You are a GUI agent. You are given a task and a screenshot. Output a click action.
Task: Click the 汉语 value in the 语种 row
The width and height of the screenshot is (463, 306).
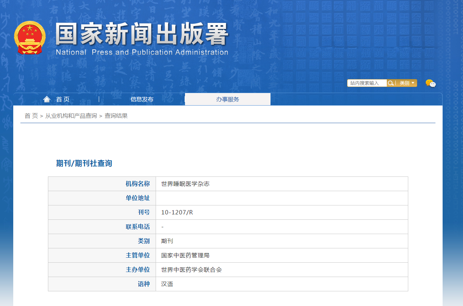[167, 284]
